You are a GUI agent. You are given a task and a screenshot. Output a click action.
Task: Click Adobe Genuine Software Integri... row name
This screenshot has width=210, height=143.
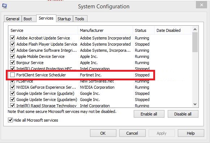(47, 50)
